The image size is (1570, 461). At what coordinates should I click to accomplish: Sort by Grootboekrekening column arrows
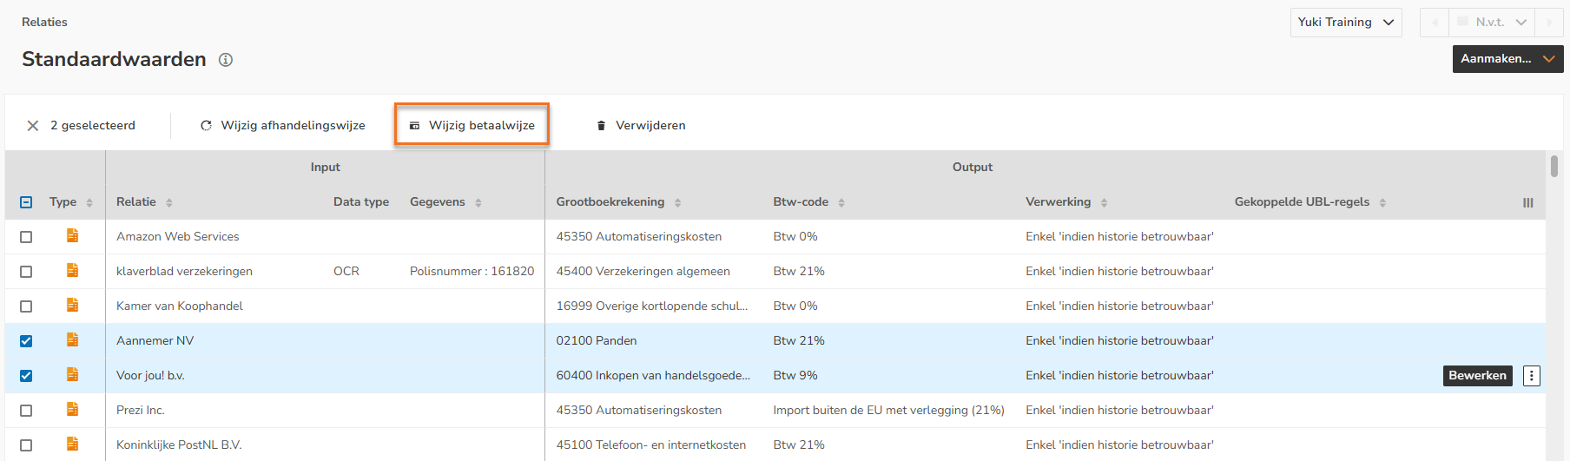point(677,202)
